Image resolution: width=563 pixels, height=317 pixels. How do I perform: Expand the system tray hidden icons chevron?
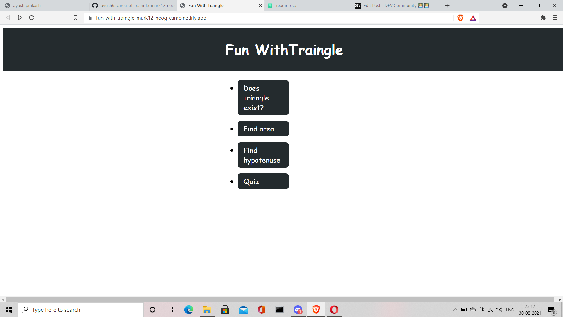pyautogui.click(x=455, y=310)
